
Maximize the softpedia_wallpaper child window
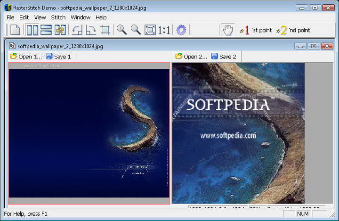(x=314, y=46)
